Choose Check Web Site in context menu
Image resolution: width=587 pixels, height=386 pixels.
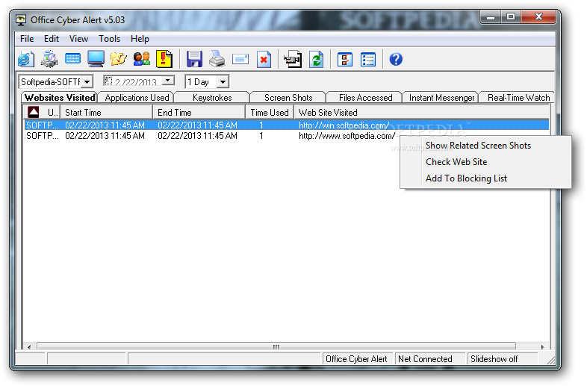coord(485,162)
